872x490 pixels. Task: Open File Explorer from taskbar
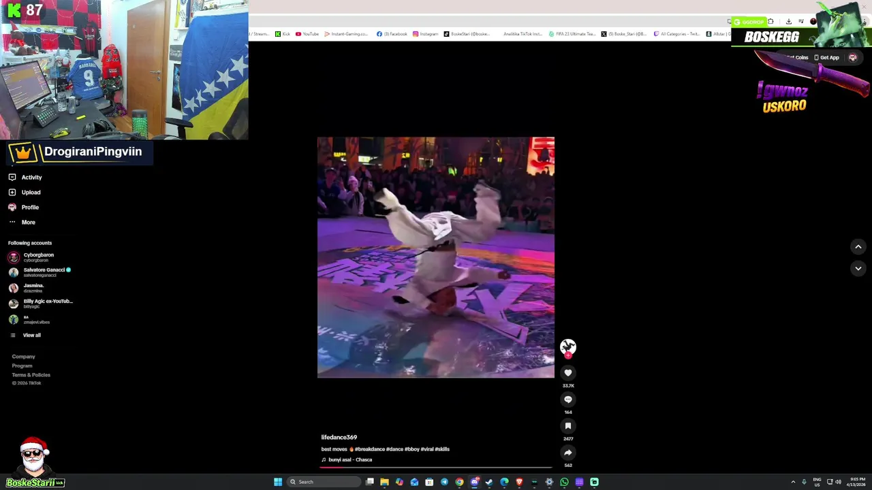click(384, 482)
